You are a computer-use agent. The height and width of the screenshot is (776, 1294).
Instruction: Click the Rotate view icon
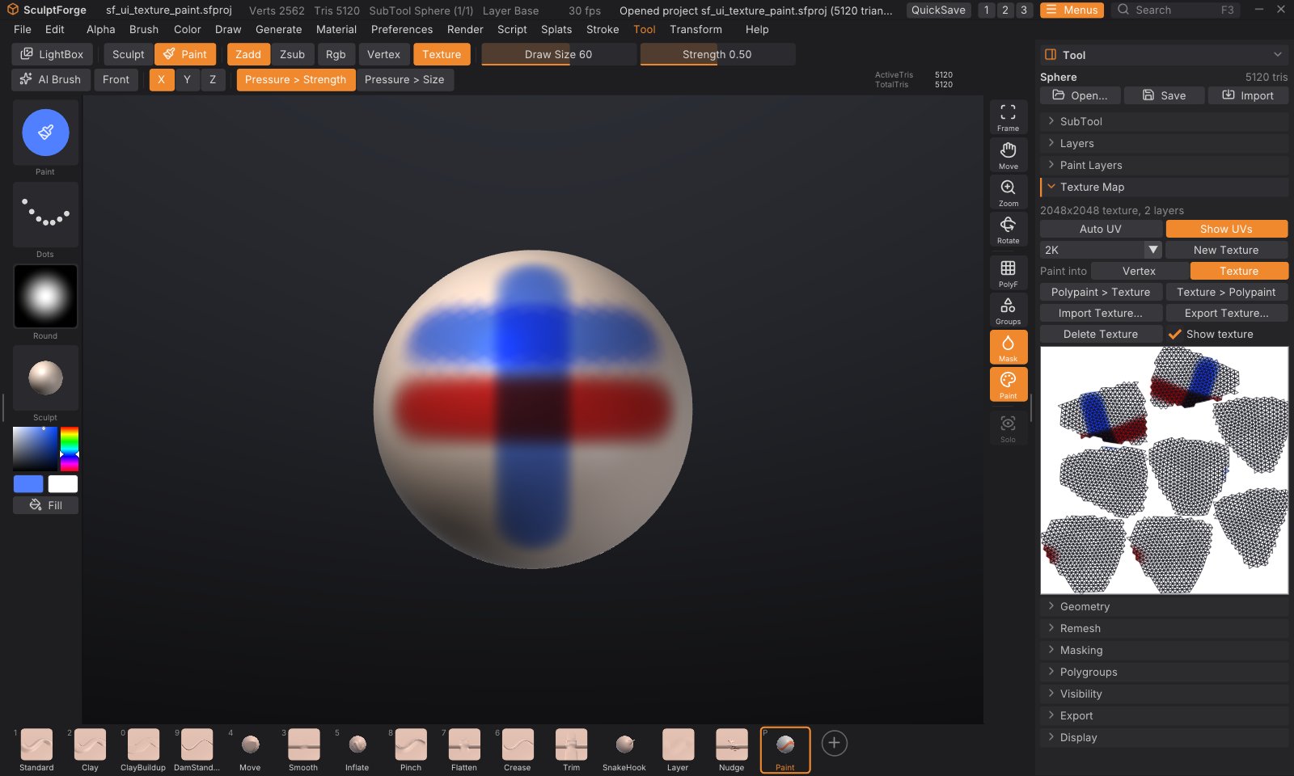pyautogui.click(x=1008, y=230)
